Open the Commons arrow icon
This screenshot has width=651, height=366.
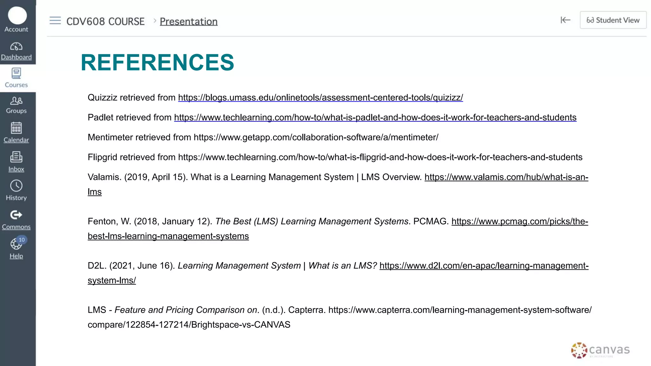16,215
